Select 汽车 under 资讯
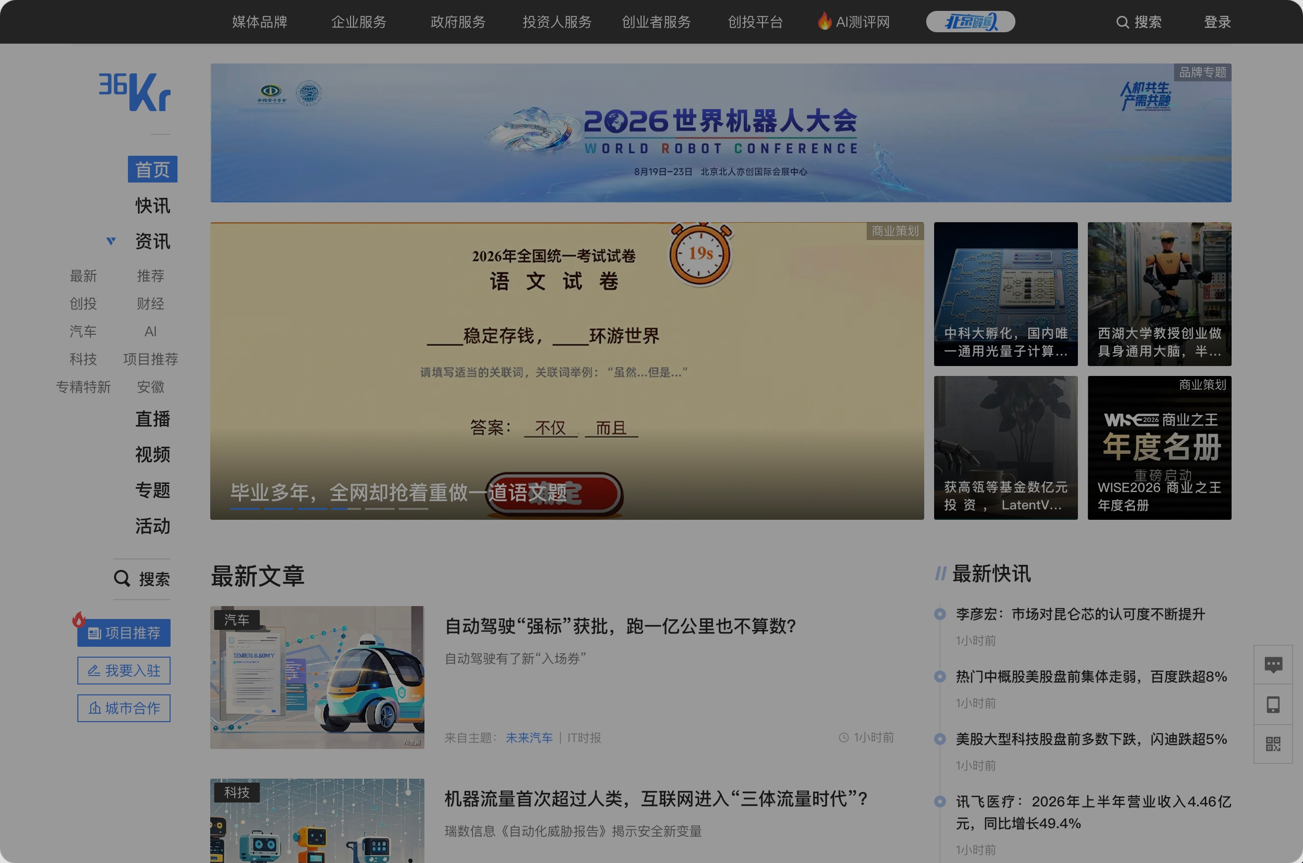The width and height of the screenshot is (1303, 863). coord(83,331)
